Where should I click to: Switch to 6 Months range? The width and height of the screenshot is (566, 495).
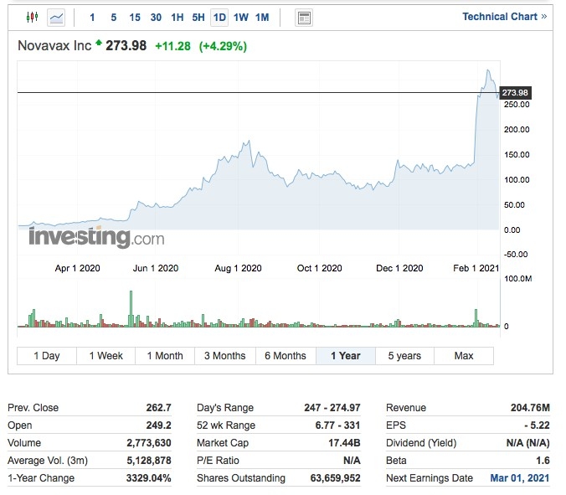[286, 356]
